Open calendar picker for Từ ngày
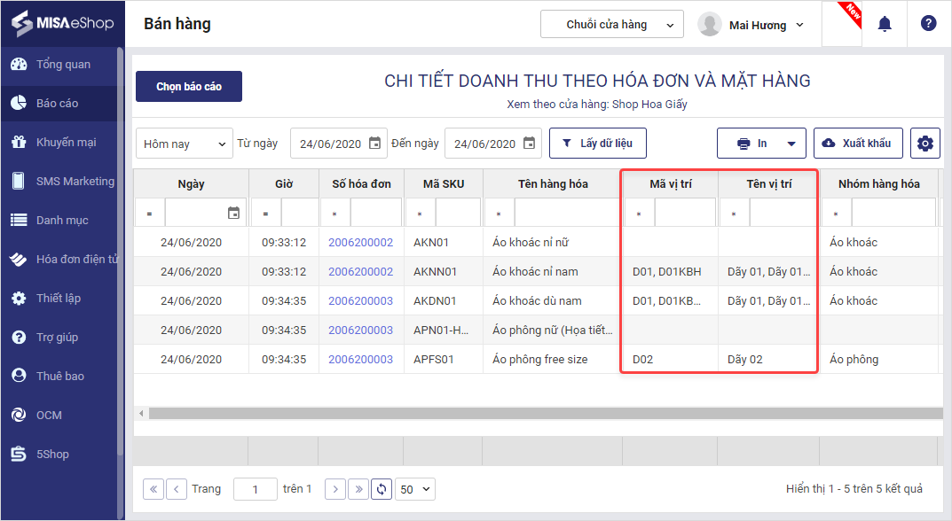Screen dimensions: 952x521 click(x=374, y=144)
